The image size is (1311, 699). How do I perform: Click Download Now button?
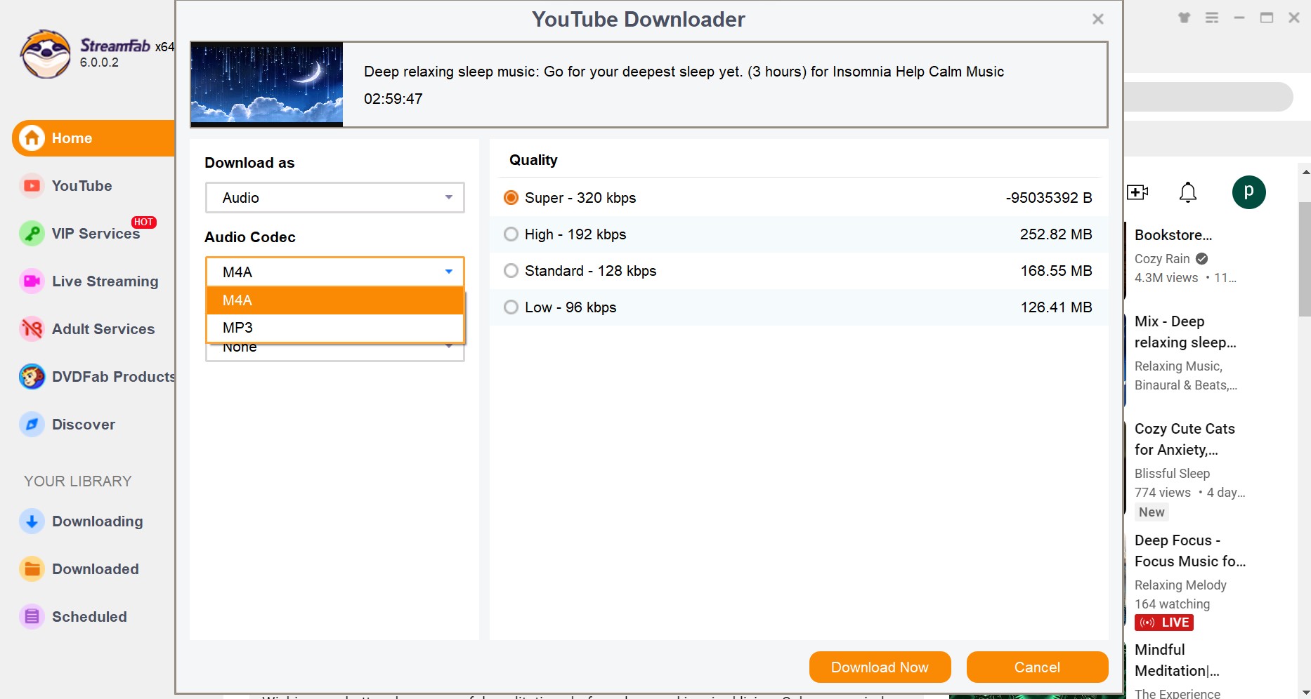pos(880,667)
